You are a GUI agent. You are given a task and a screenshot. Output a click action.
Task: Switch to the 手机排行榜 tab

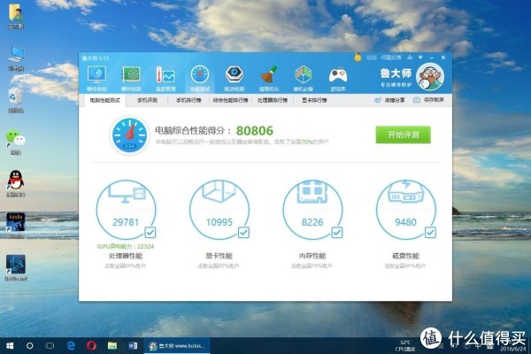(x=189, y=100)
